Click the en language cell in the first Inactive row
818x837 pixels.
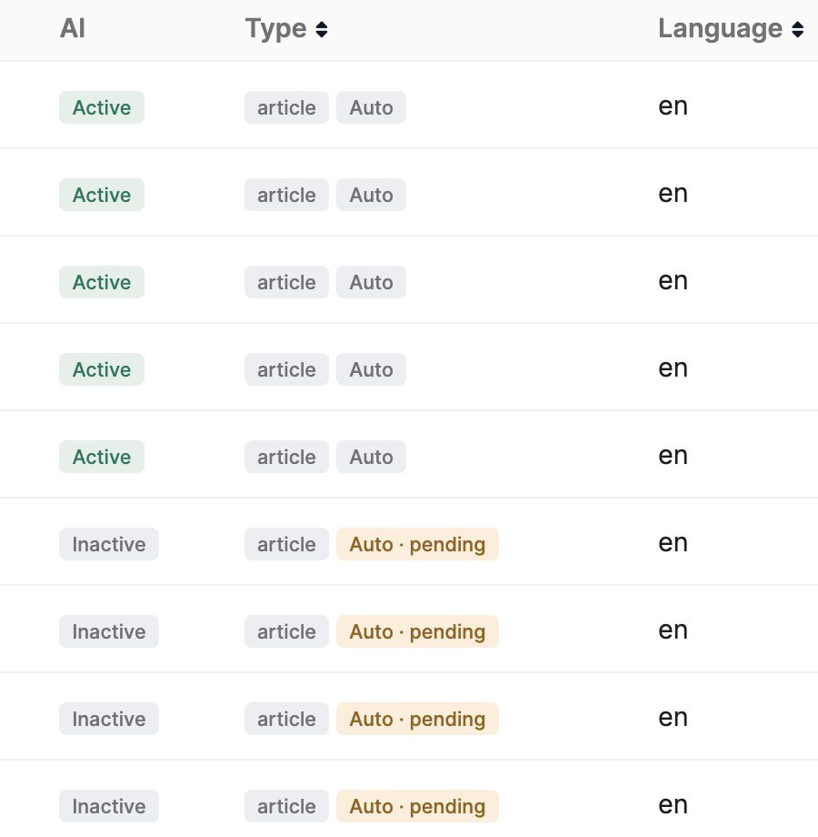[673, 543]
